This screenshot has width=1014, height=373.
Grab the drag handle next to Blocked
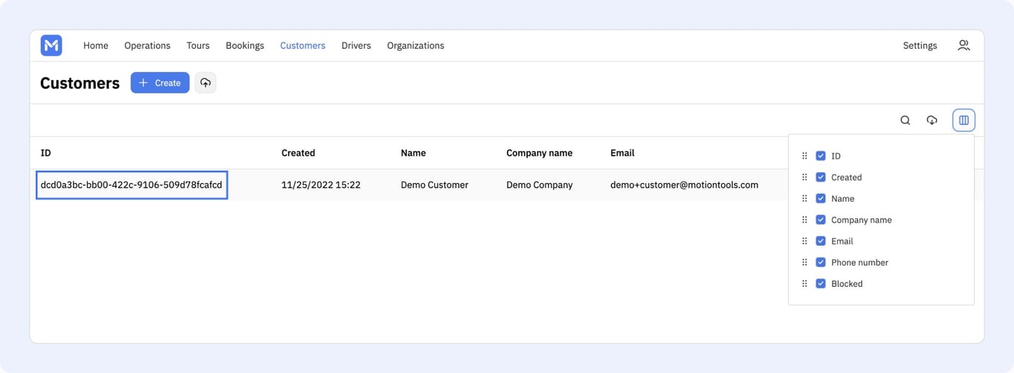click(x=805, y=283)
